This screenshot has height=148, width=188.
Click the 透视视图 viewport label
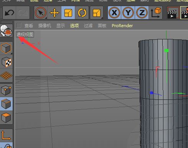pyautogui.click(x=25, y=34)
